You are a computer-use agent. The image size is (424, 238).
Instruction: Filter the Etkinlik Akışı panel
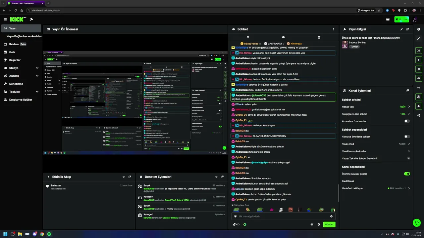pos(124,177)
